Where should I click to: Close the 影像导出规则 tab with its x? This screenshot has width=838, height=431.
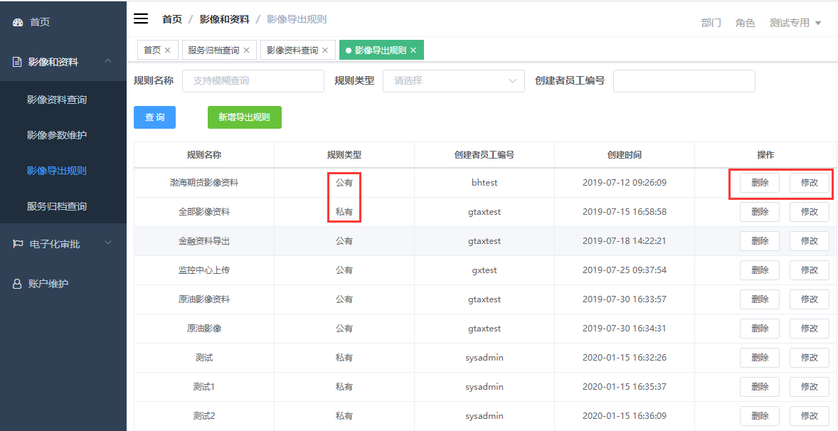pyautogui.click(x=413, y=50)
